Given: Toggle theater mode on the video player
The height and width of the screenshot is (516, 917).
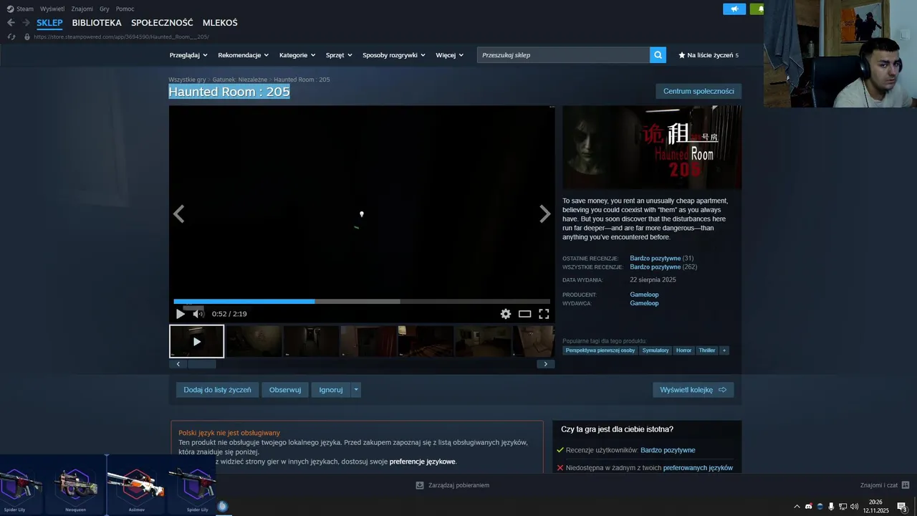Looking at the screenshot, I should click(524, 314).
